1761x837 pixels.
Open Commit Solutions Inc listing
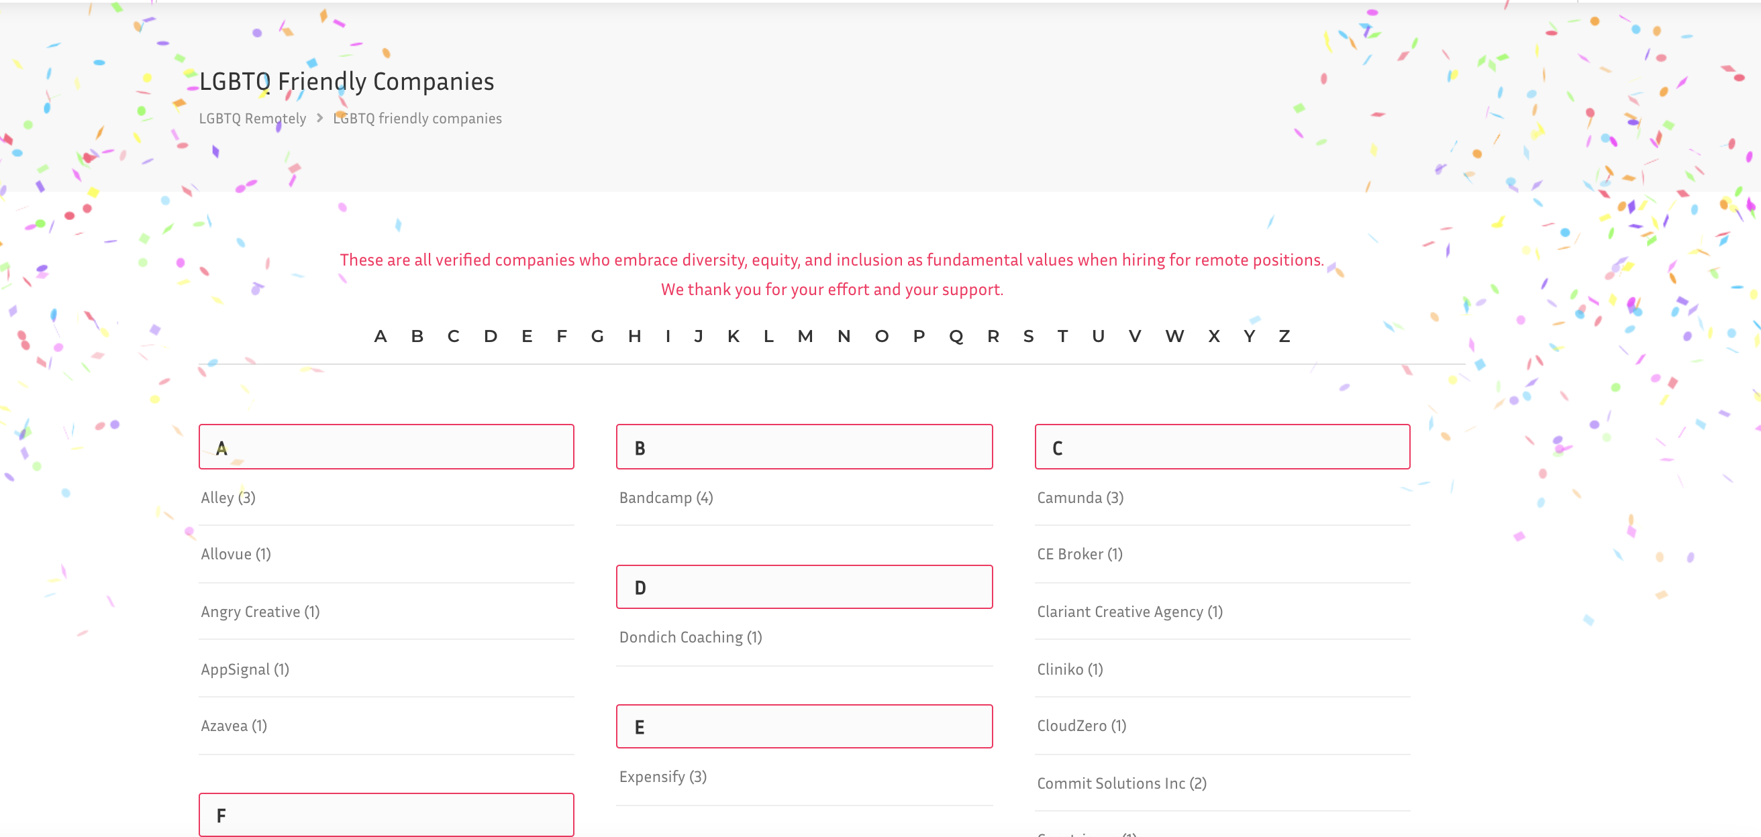1121,783
